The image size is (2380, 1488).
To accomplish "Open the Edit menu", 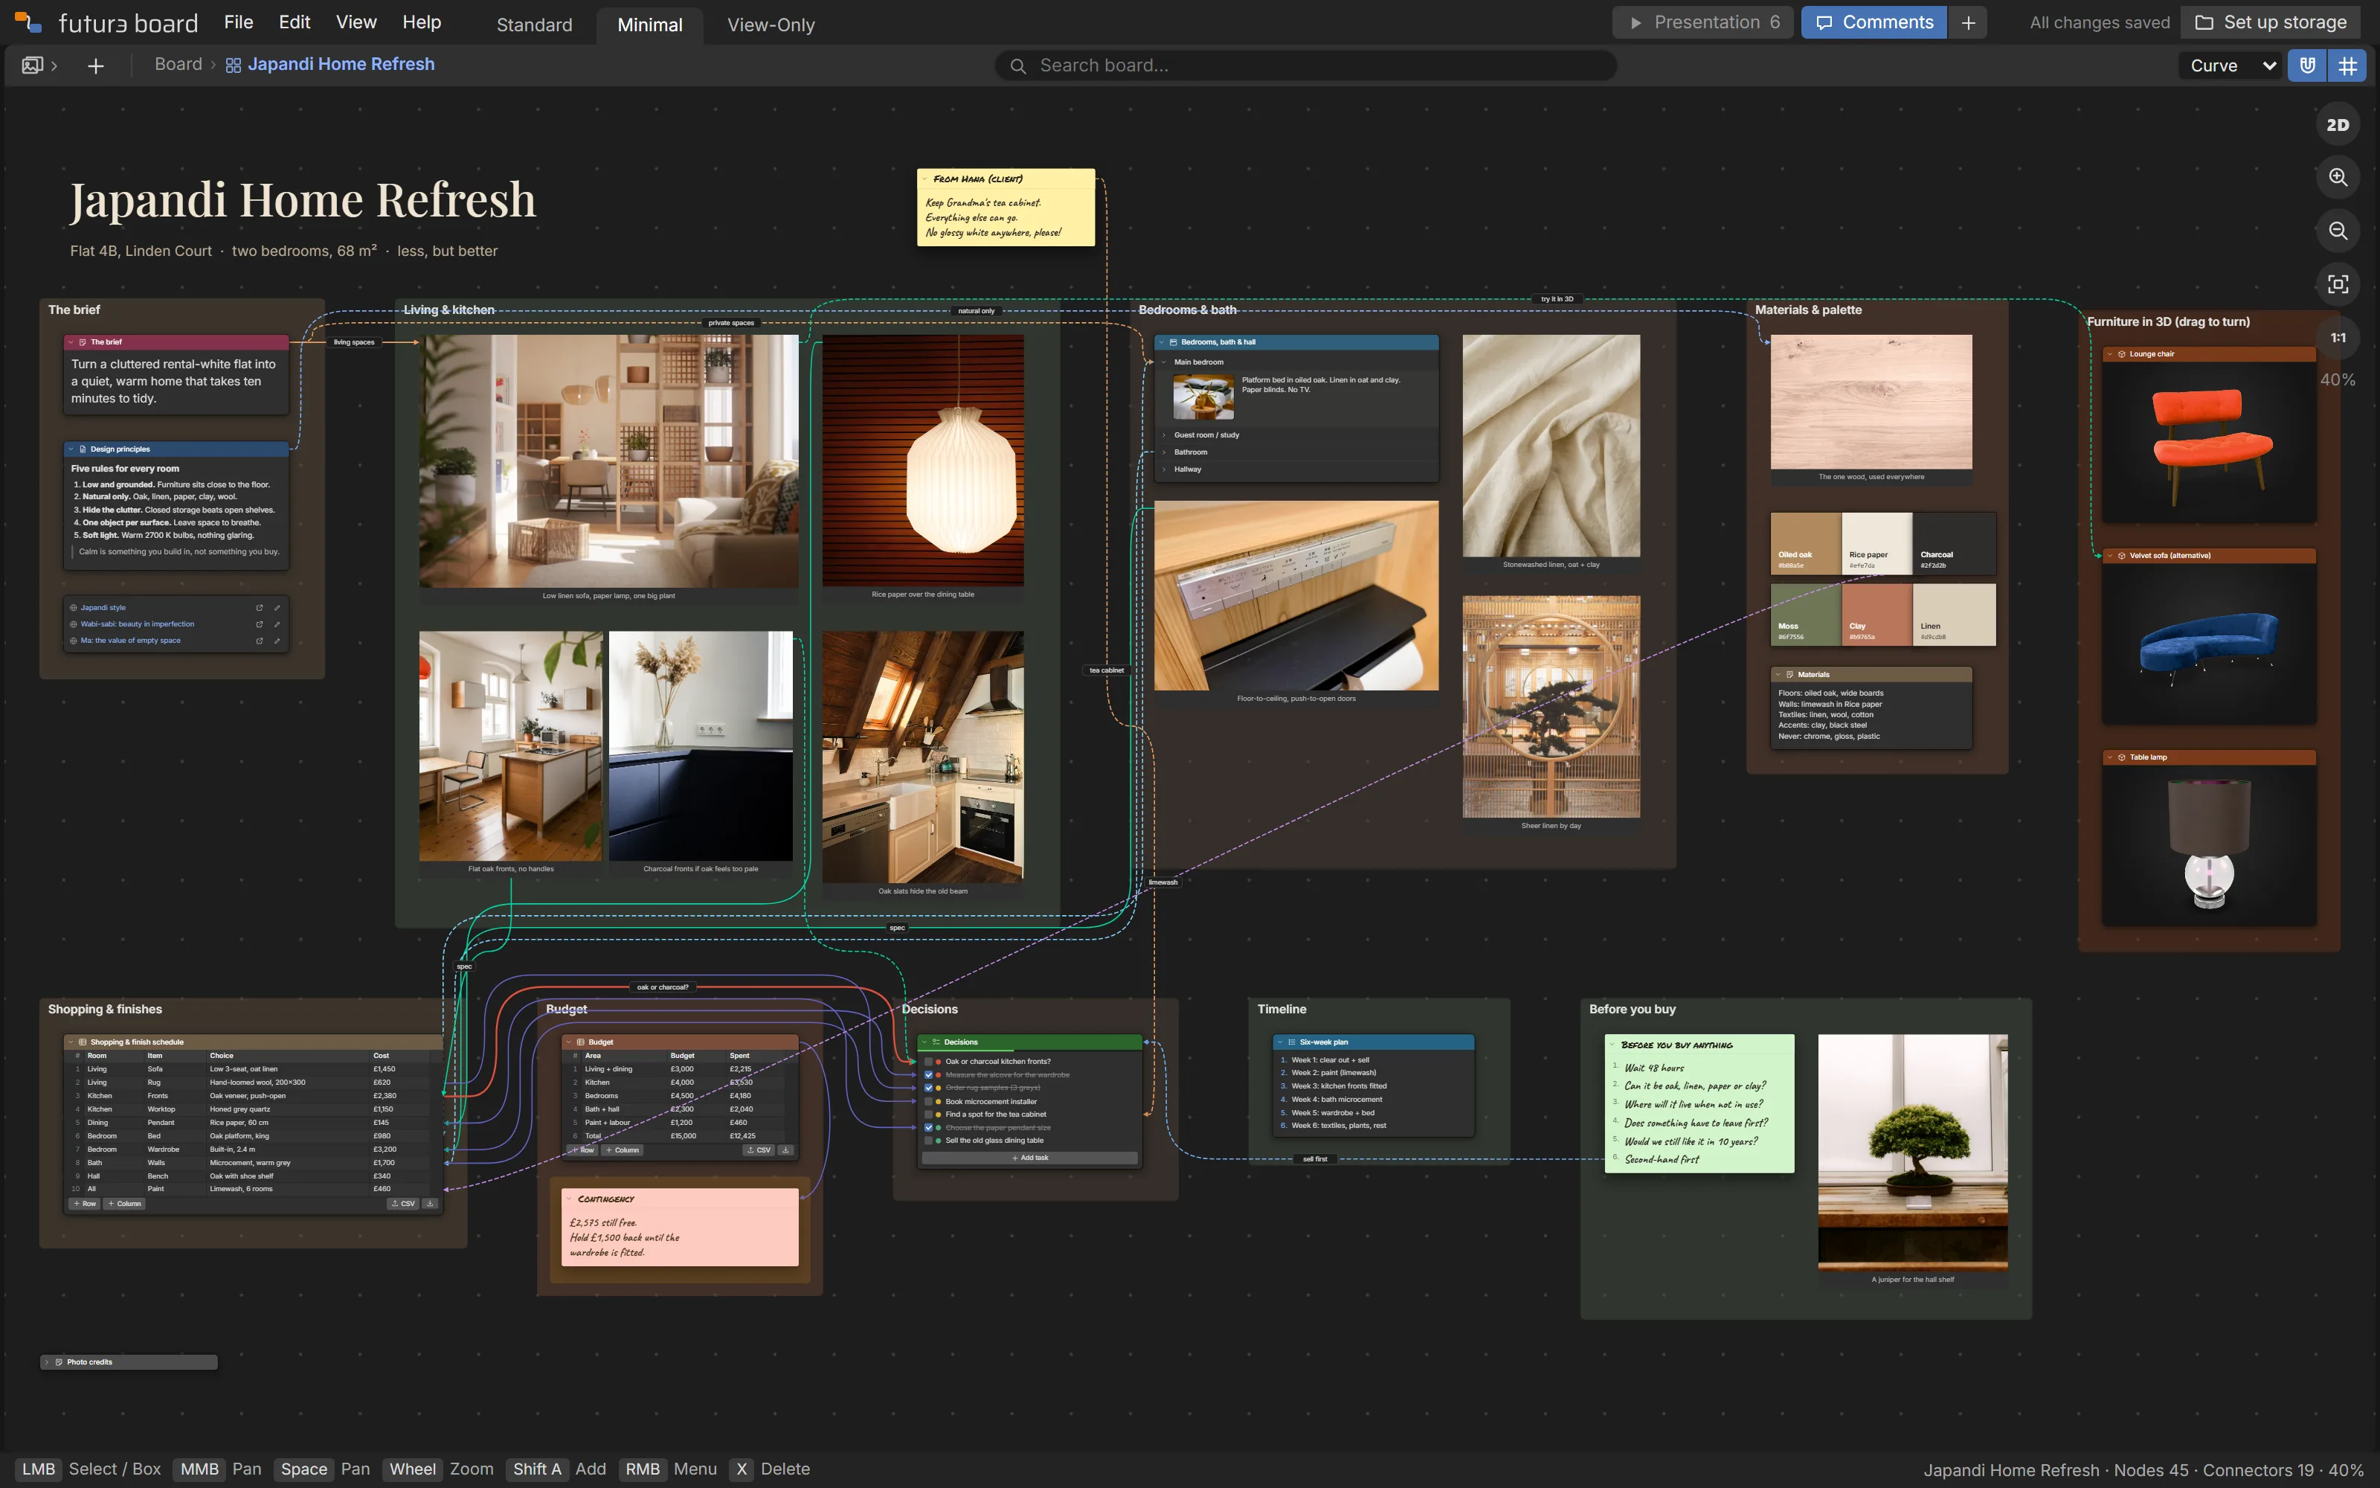I will (294, 22).
